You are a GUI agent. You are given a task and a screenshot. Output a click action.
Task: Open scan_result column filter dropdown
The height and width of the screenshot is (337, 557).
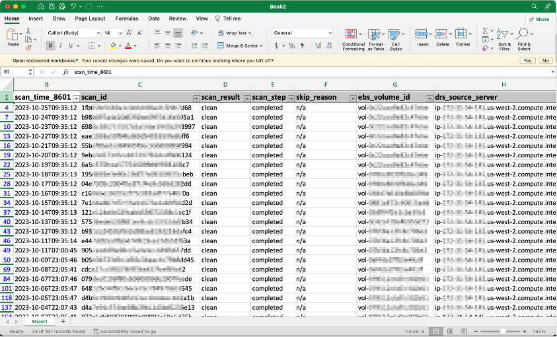(247, 98)
